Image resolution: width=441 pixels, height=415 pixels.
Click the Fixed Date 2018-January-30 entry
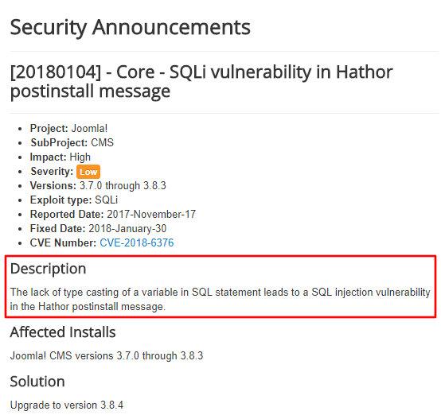tap(98, 229)
